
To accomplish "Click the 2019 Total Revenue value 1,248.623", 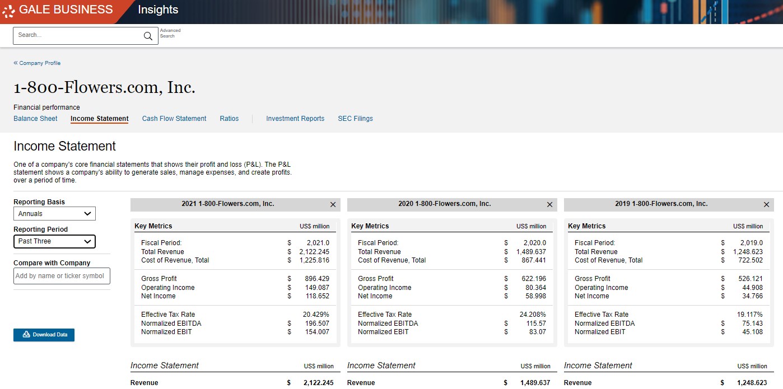I will (748, 252).
